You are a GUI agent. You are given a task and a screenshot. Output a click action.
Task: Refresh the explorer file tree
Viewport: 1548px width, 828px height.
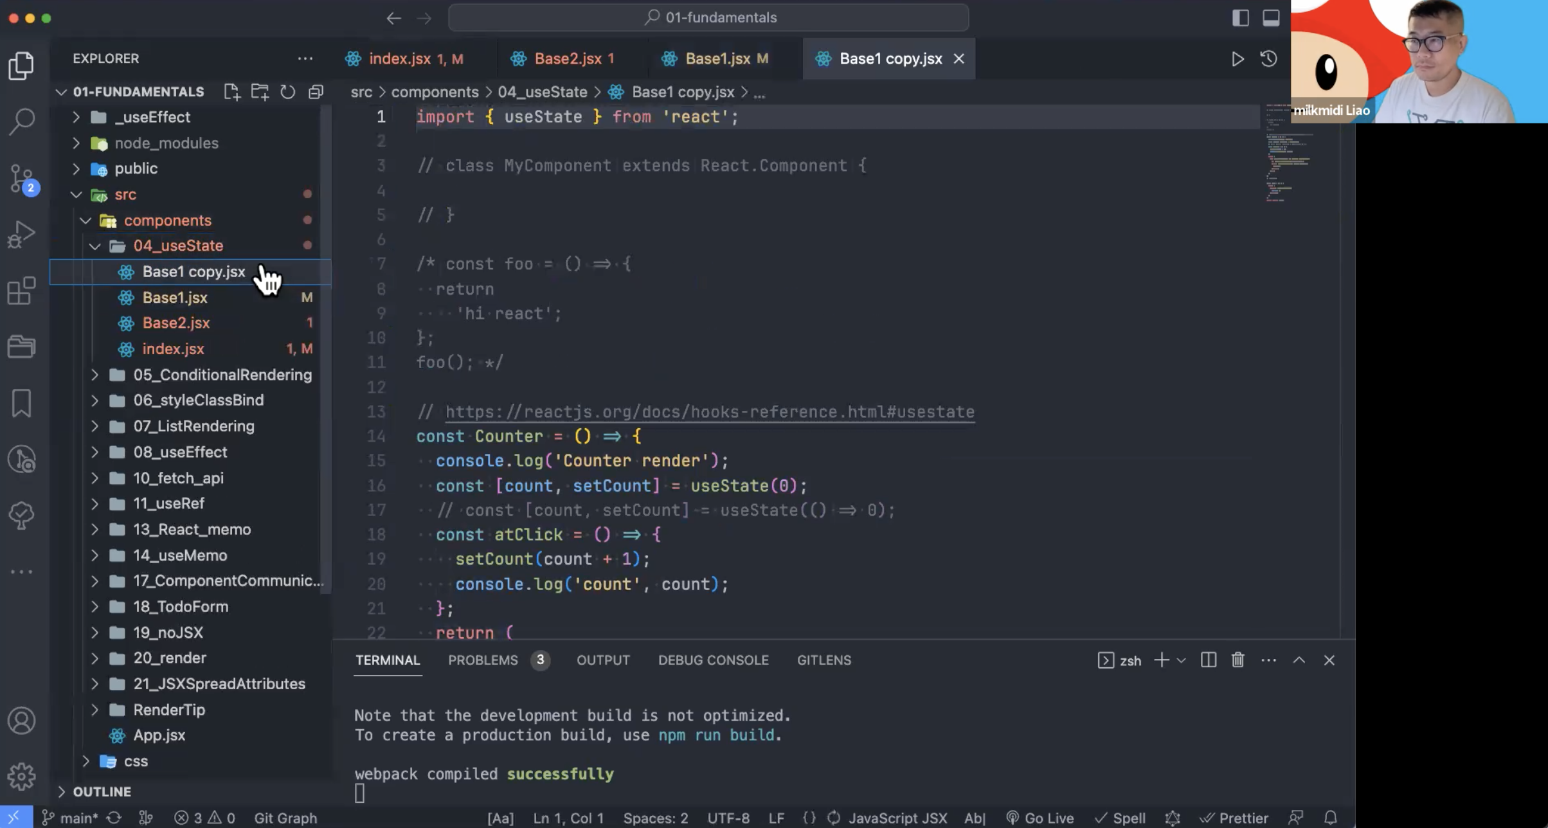click(x=287, y=92)
